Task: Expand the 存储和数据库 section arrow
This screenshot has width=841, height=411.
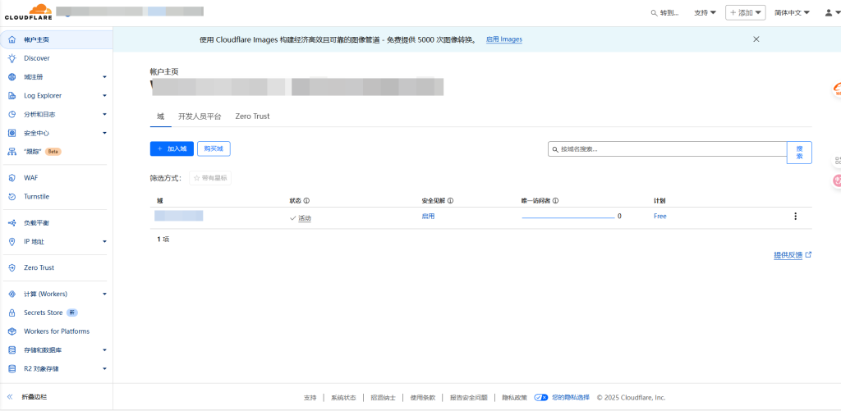Action: 104,350
